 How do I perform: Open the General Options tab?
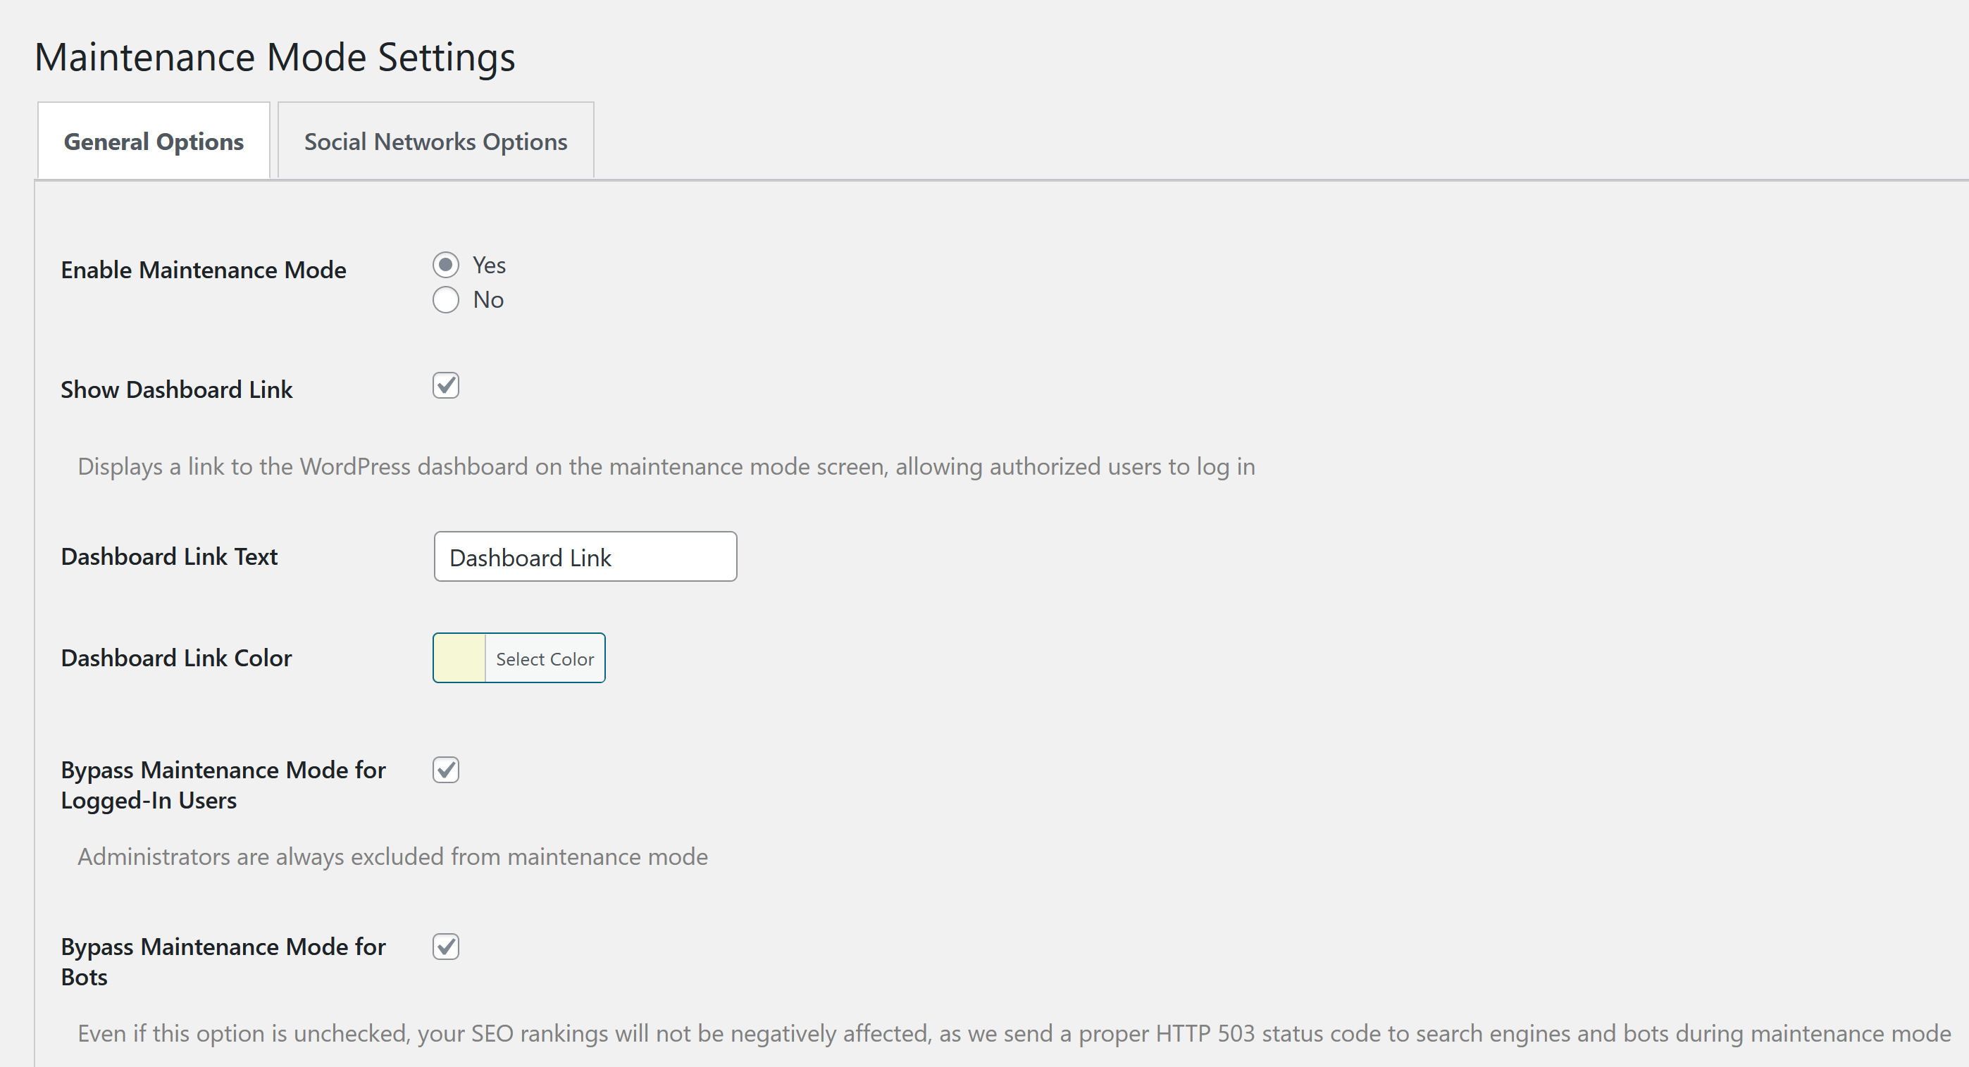tap(154, 142)
